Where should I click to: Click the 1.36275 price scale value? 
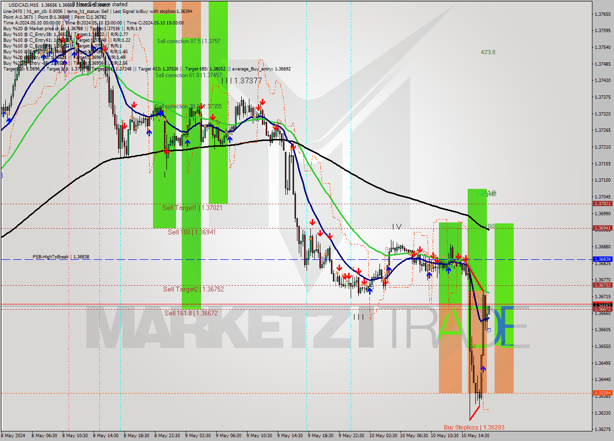coord(602,429)
